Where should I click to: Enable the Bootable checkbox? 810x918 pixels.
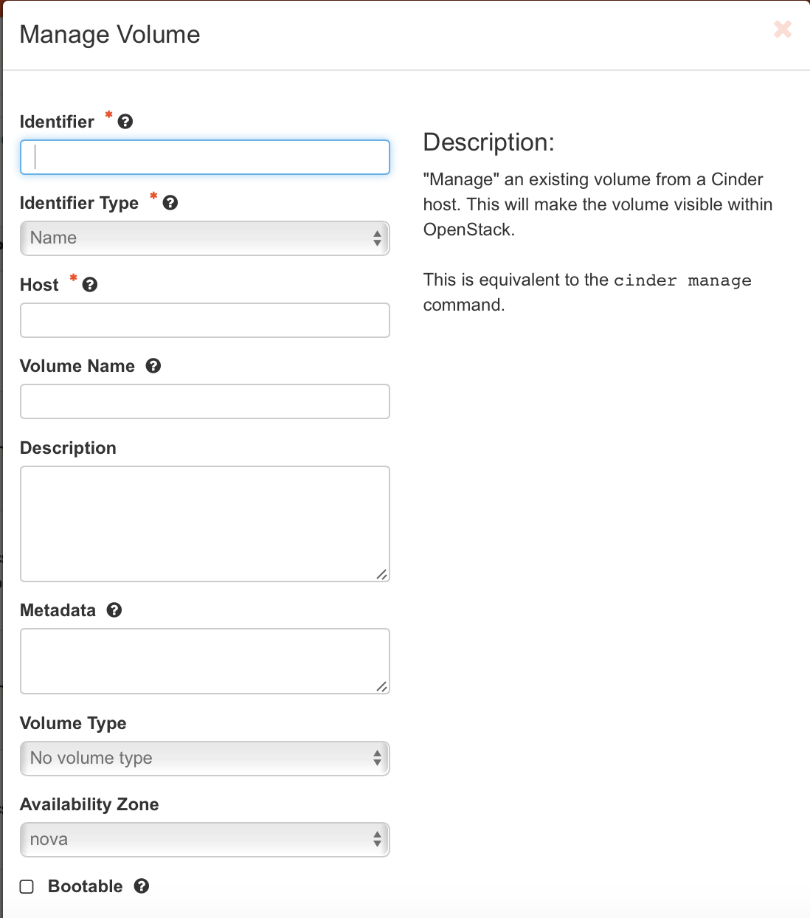pos(27,886)
